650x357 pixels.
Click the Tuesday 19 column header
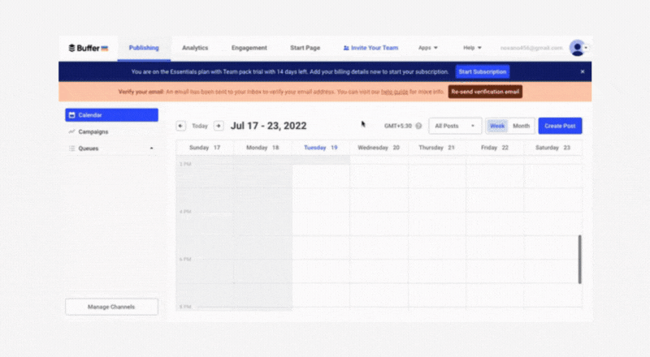320,148
